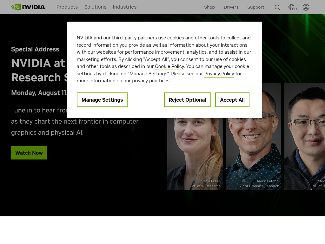Select Aaron Lefohn's portrait

point(254,154)
